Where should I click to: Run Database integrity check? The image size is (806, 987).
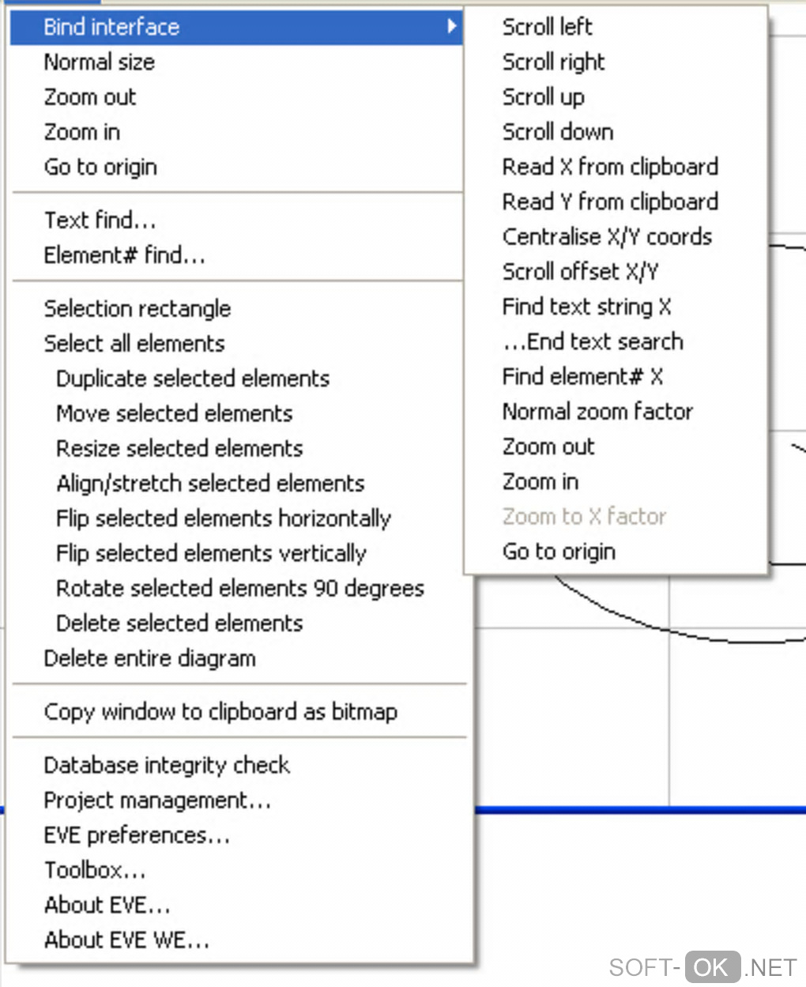167,766
